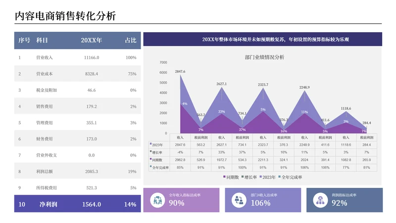This screenshot has width=396, height=223.
Task: Click the value 2085.3
Action: [92, 171]
